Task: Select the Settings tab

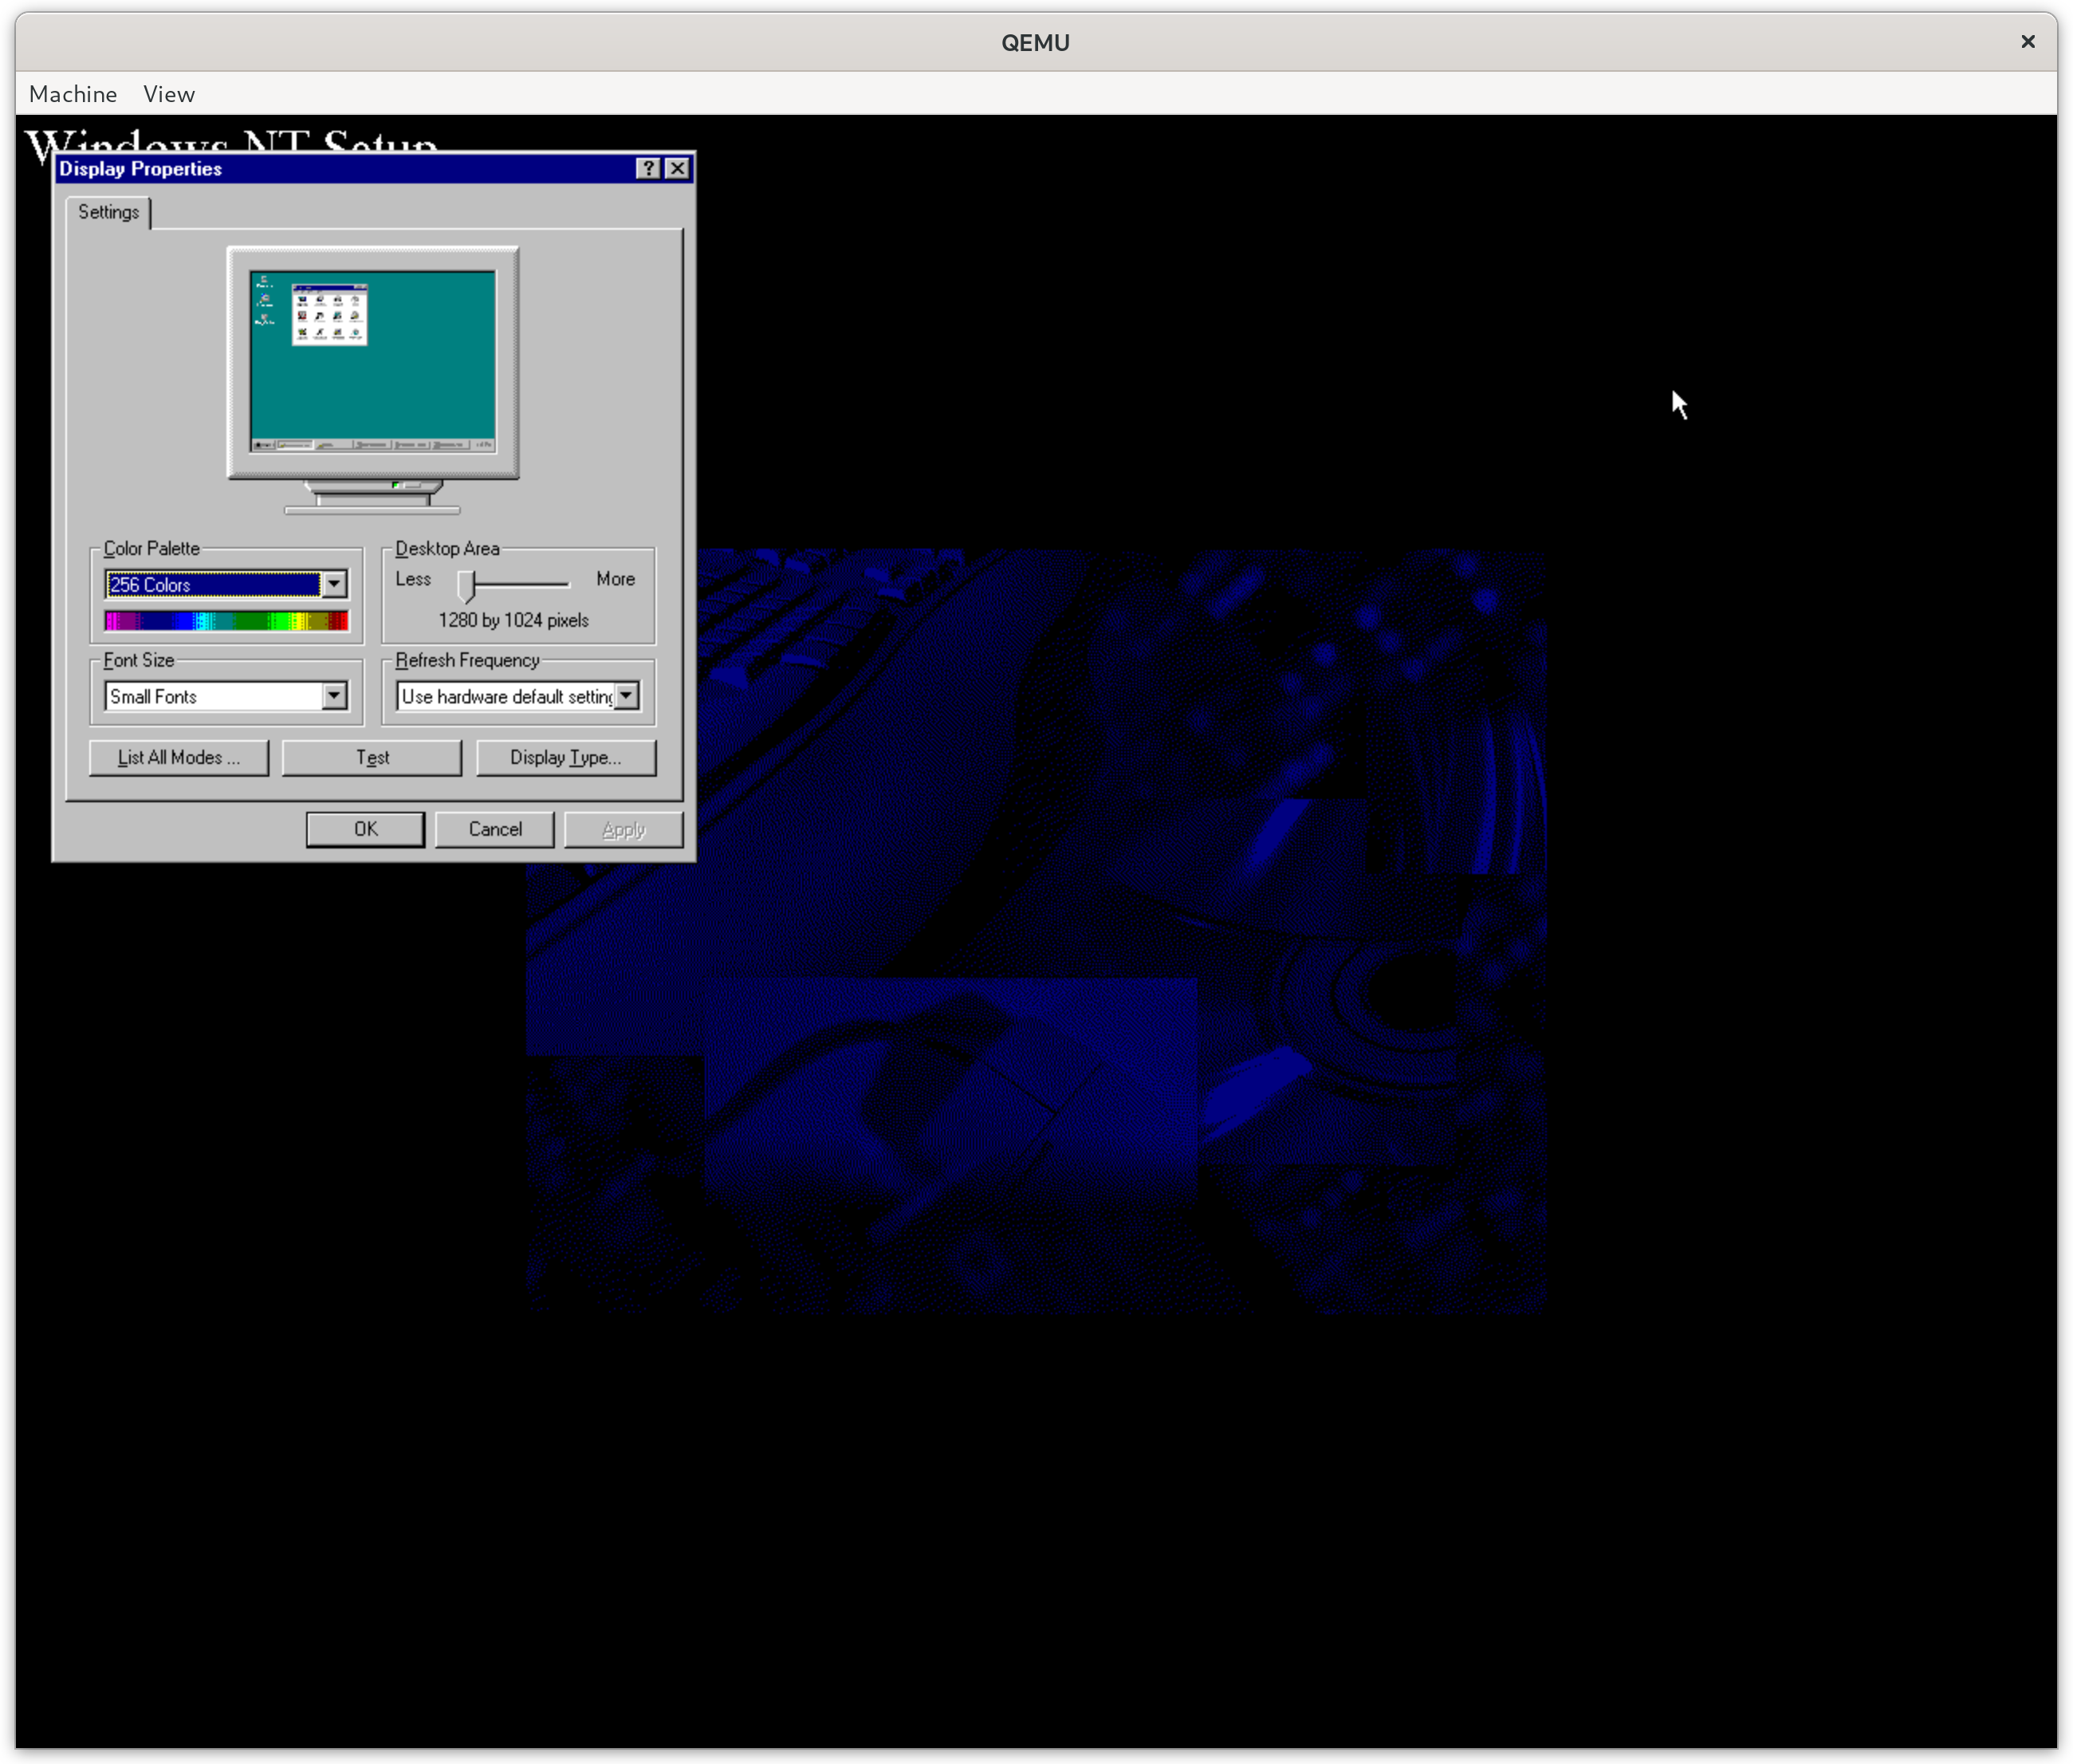Action: 108,212
